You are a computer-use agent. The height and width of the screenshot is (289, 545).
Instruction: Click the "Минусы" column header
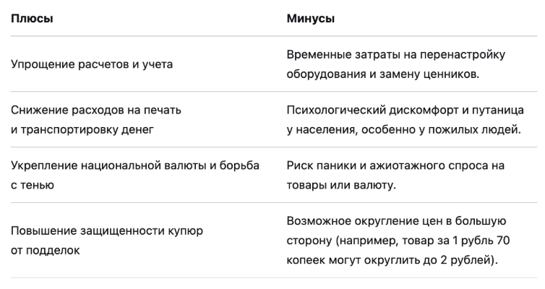(x=311, y=18)
